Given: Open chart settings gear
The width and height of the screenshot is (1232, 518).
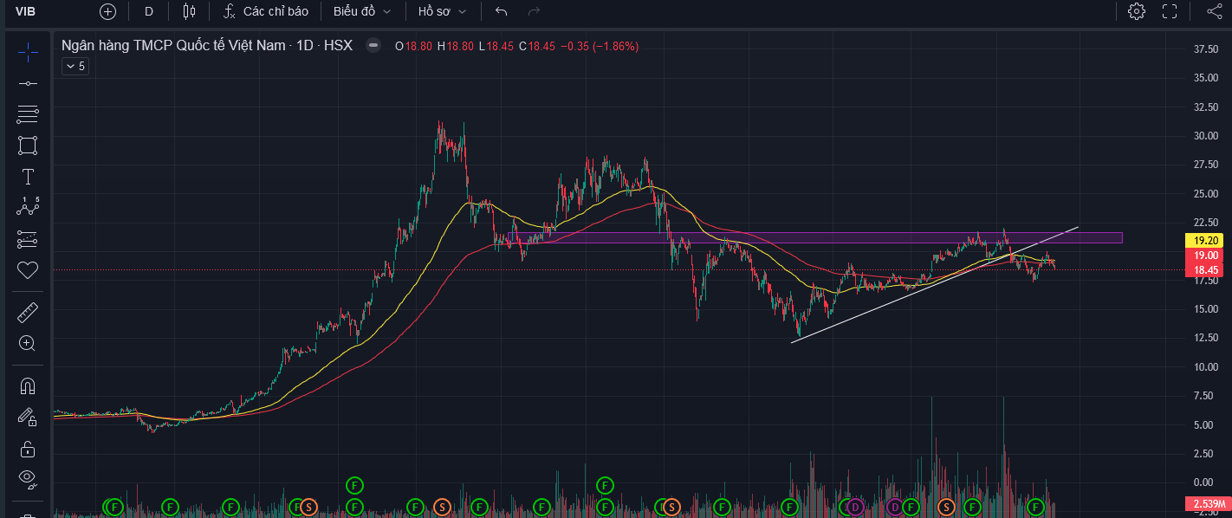Looking at the screenshot, I should 1137,11.
